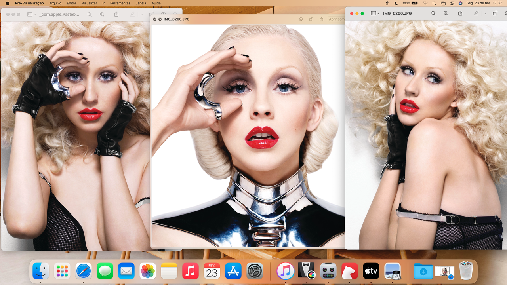Image resolution: width=507 pixels, height=285 pixels.
Task: Zoom out in the IMG_6266.JPG window
Action: 433,13
